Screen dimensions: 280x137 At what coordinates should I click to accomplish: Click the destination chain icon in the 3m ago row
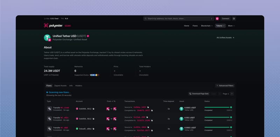coord(115,109)
